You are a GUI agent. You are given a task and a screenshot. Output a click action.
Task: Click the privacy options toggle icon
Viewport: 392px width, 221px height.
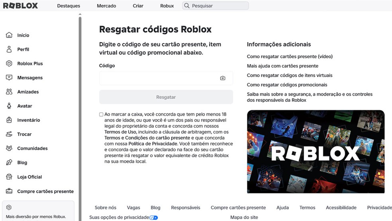[x=153, y=217]
